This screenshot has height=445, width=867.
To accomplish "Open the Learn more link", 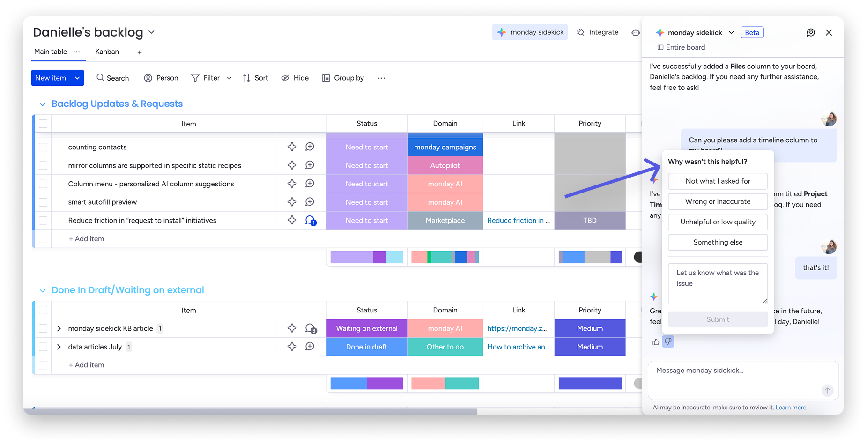I will (x=791, y=408).
